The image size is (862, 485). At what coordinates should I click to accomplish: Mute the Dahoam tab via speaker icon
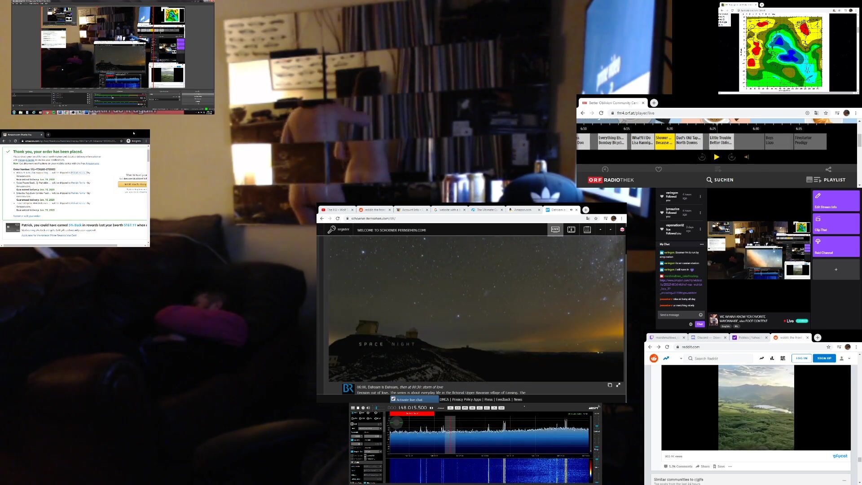571,210
